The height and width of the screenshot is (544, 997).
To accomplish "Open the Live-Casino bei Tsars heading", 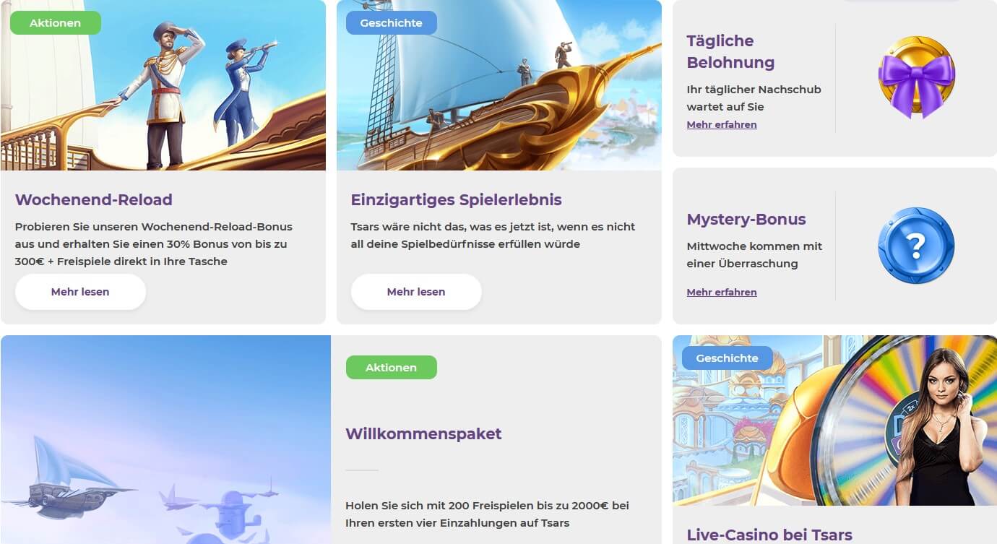I will tap(769, 535).
